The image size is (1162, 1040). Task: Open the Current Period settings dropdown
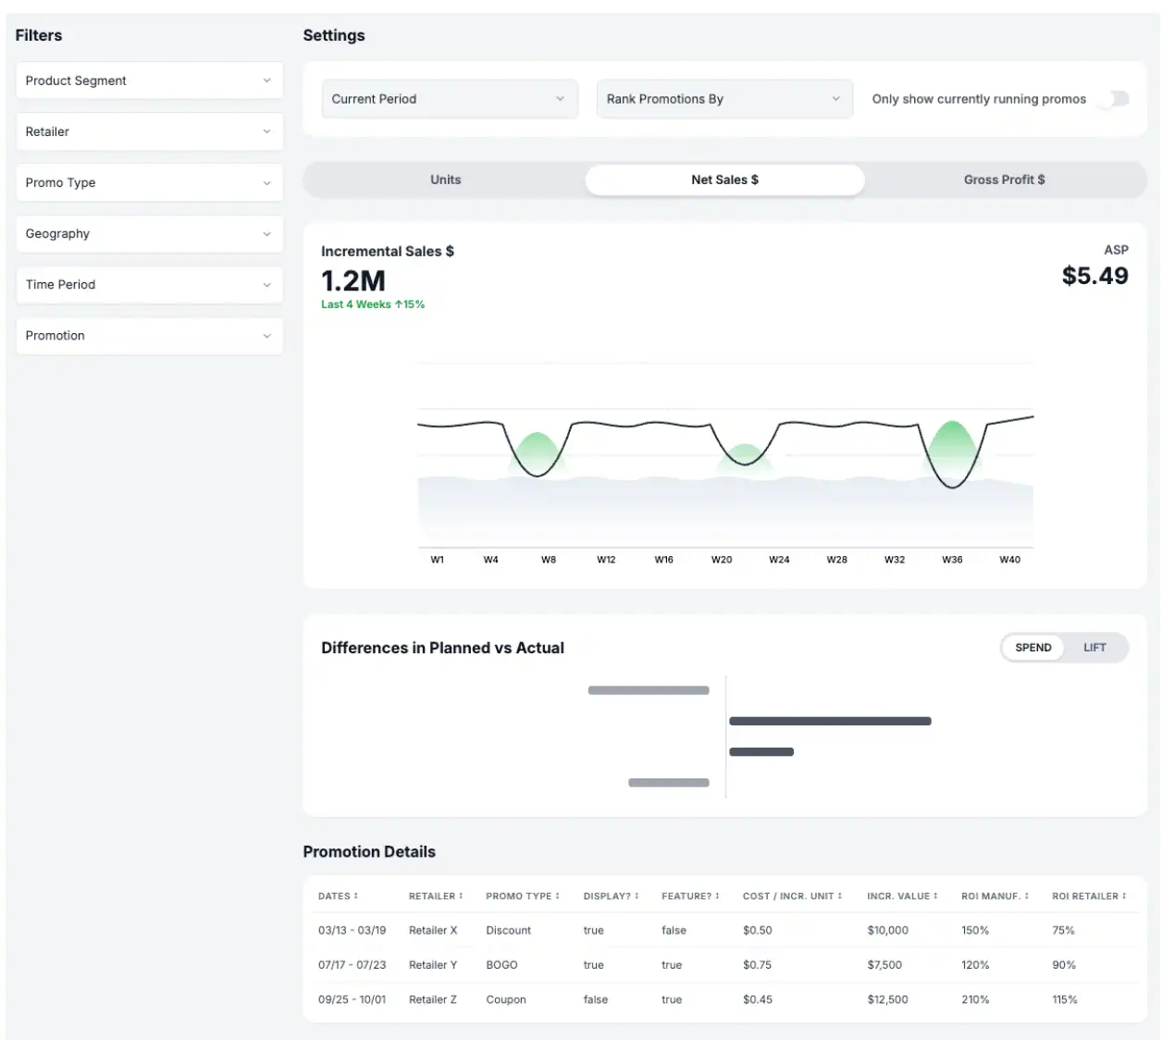pyautogui.click(x=450, y=99)
